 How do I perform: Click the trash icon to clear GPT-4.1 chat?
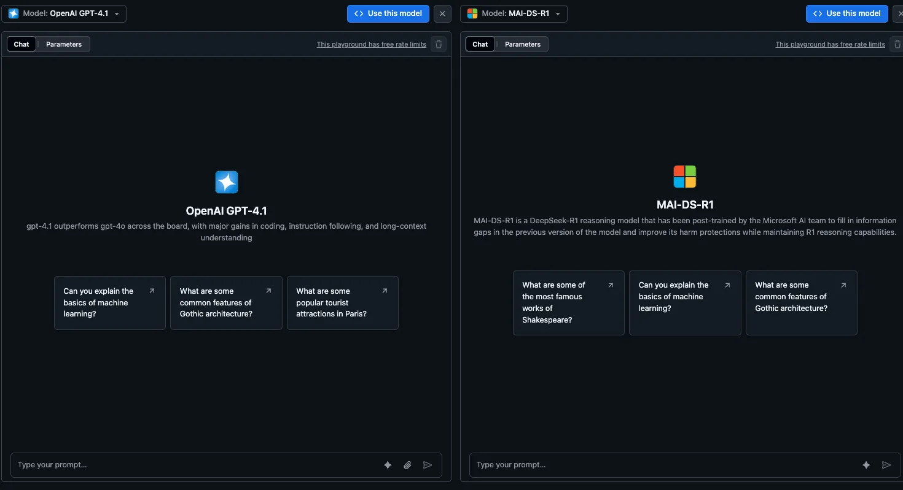click(438, 44)
